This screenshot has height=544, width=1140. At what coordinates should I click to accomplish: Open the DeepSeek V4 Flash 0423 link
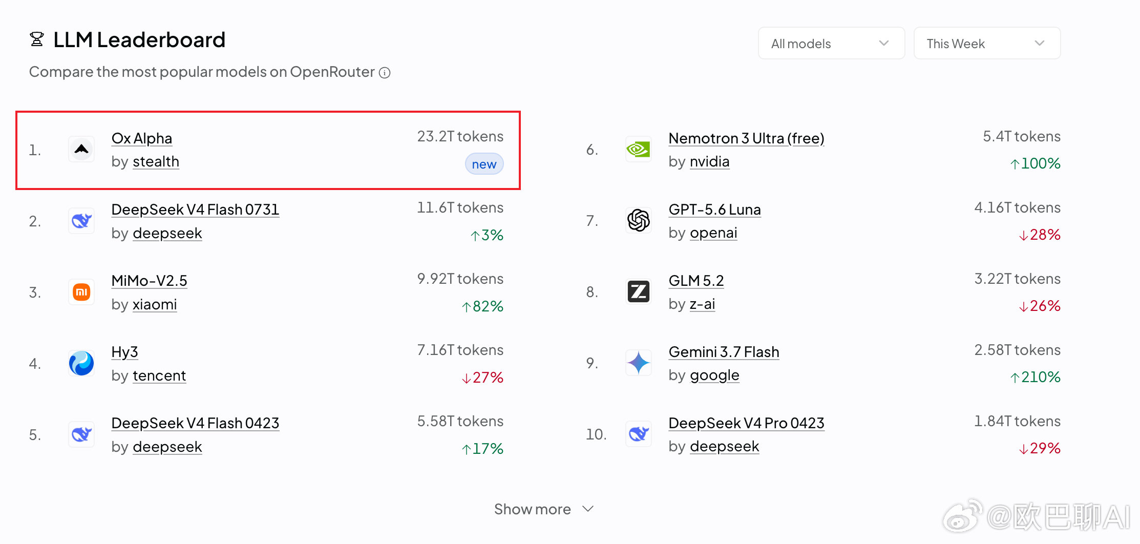[195, 423]
